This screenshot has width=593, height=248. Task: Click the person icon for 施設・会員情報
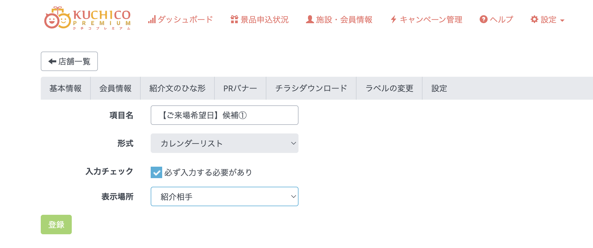click(310, 19)
